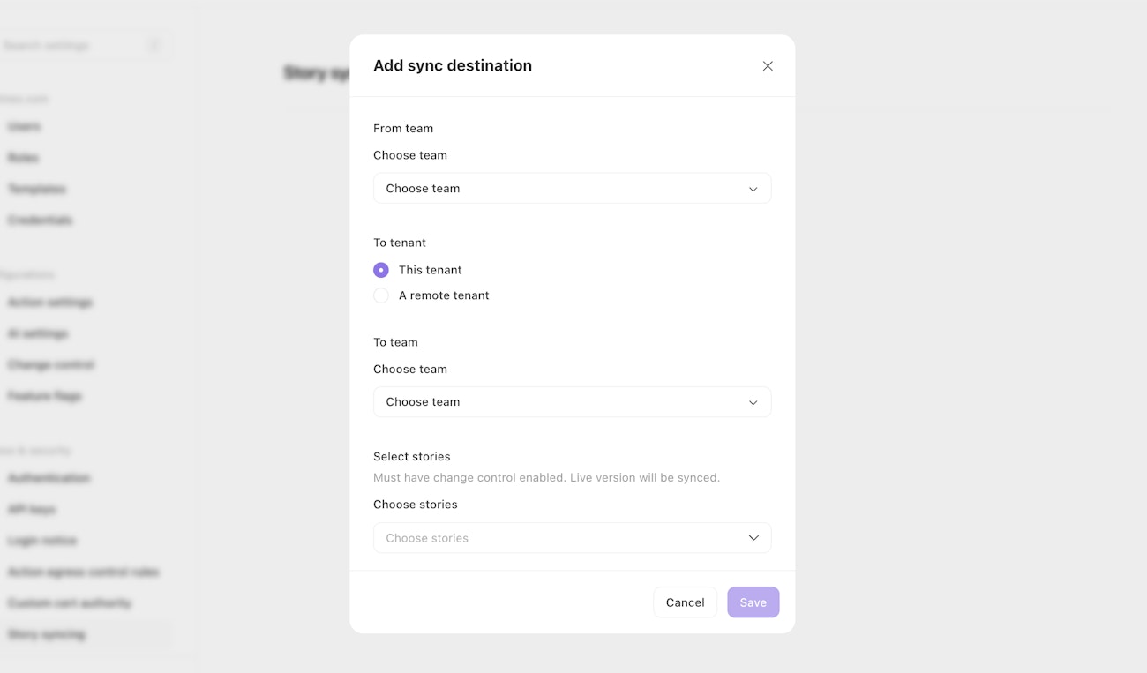Go to Feature flags
Image resolution: width=1147 pixels, height=673 pixels.
point(45,396)
